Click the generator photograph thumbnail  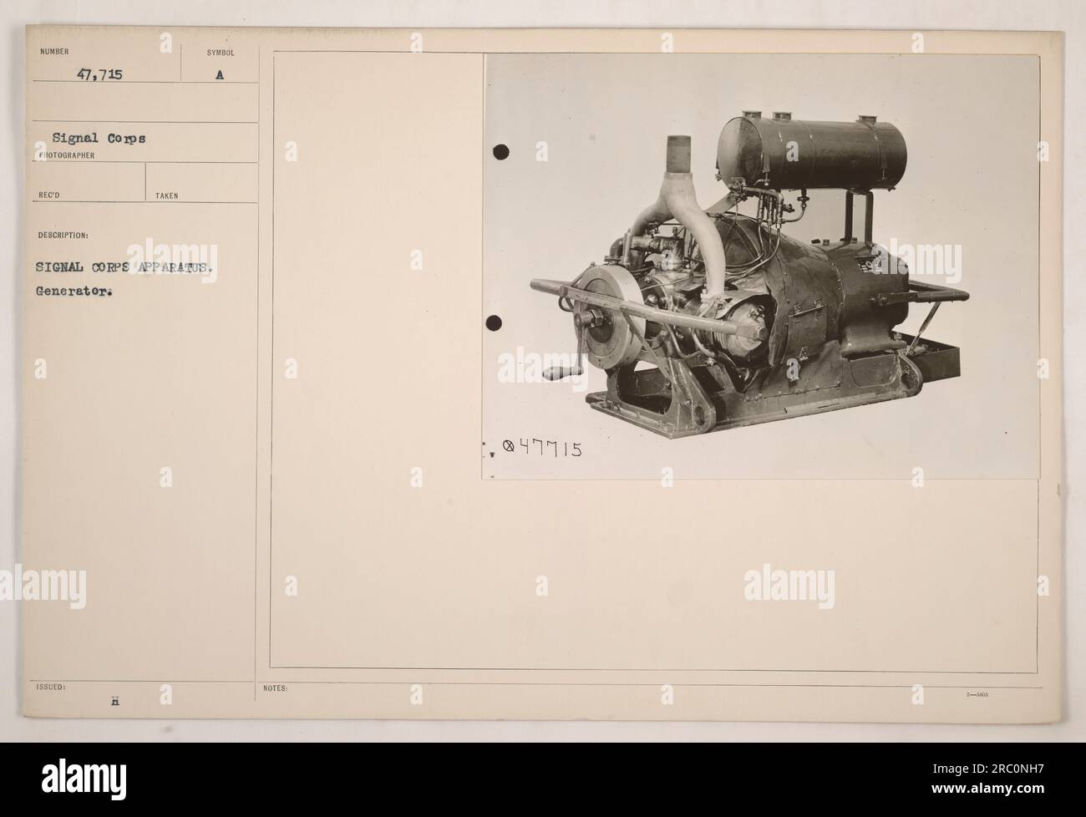tap(761, 266)
